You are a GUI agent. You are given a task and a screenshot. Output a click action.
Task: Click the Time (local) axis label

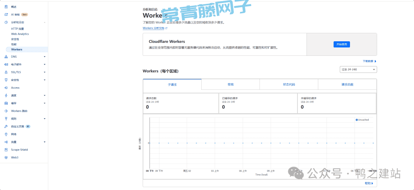(x=261, y=174)
